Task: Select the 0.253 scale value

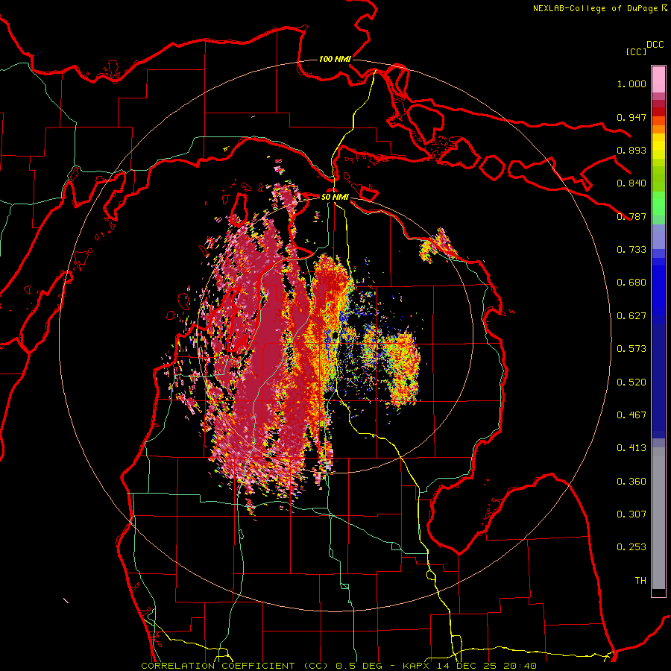Action: click(x=631, y=547)
